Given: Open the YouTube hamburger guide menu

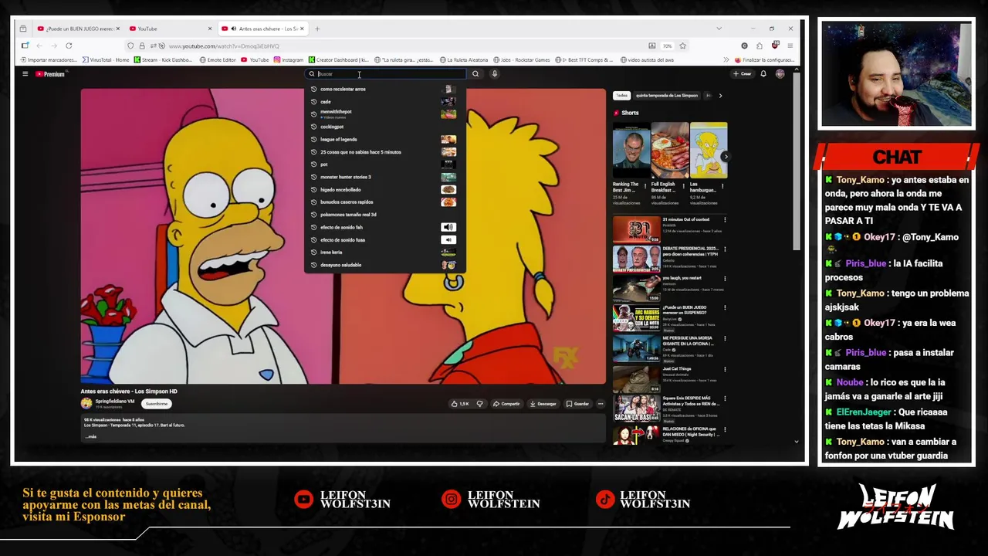Looking at the screenshot, I should (25, 74).
